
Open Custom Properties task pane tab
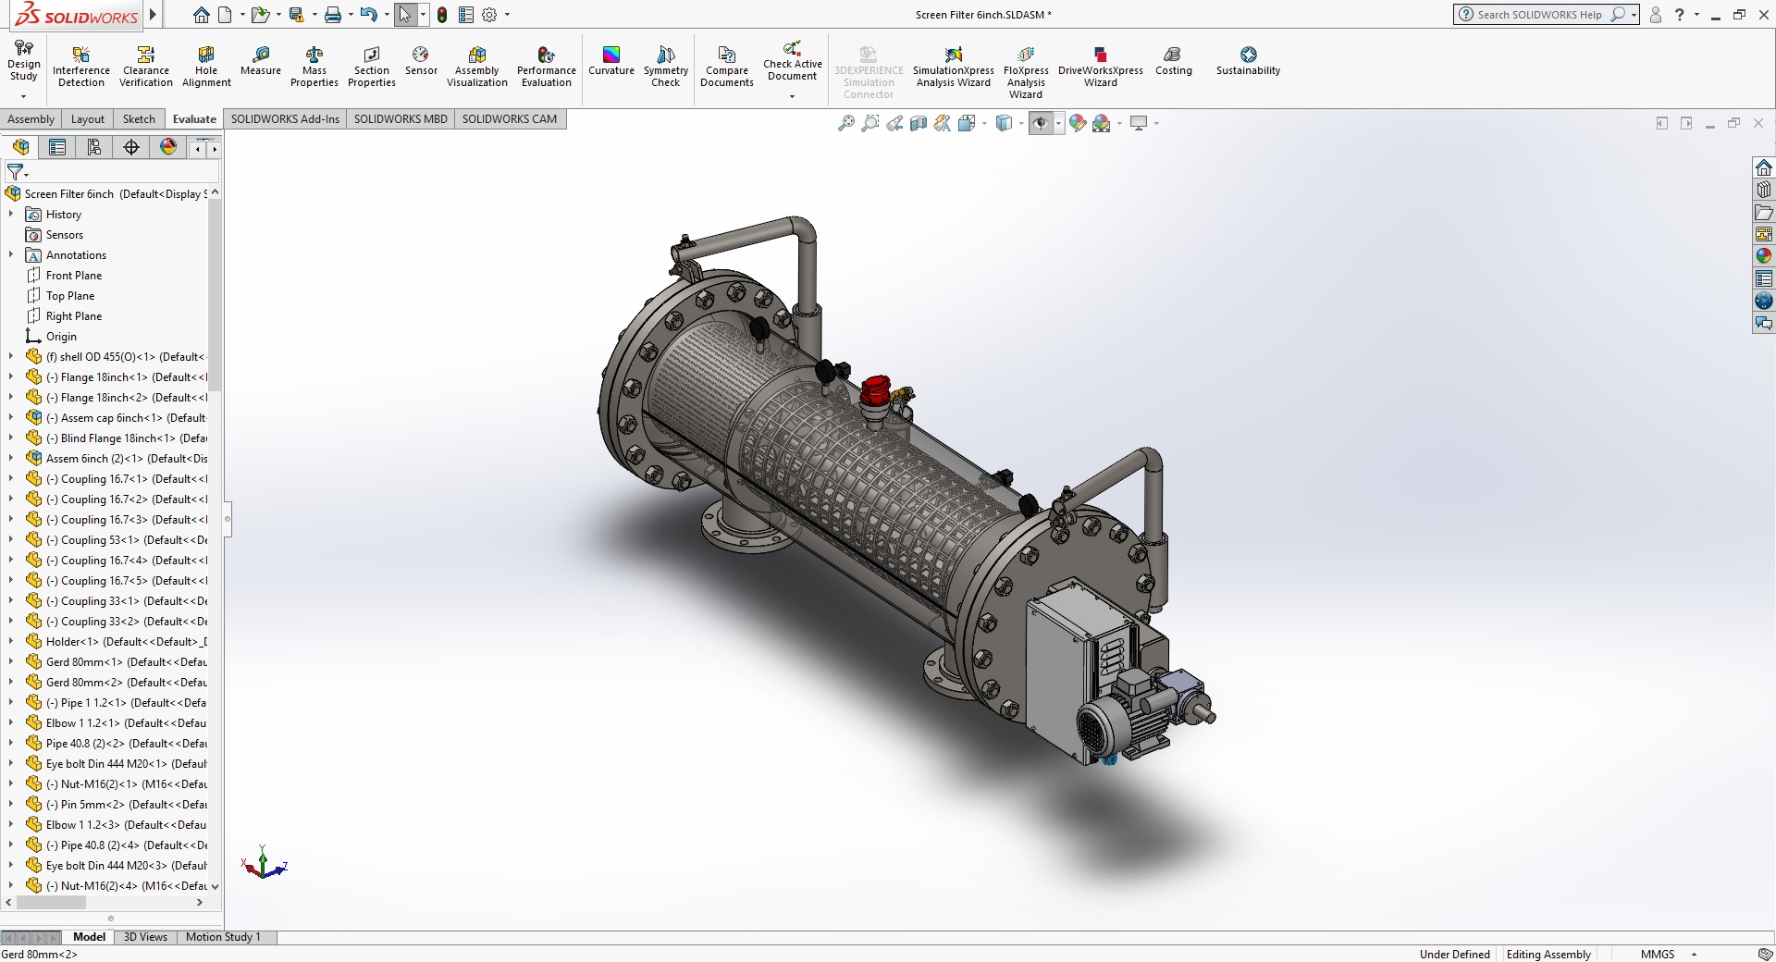tap(1764, 278)
